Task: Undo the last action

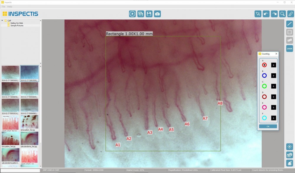Action: [x=266, y=14]
